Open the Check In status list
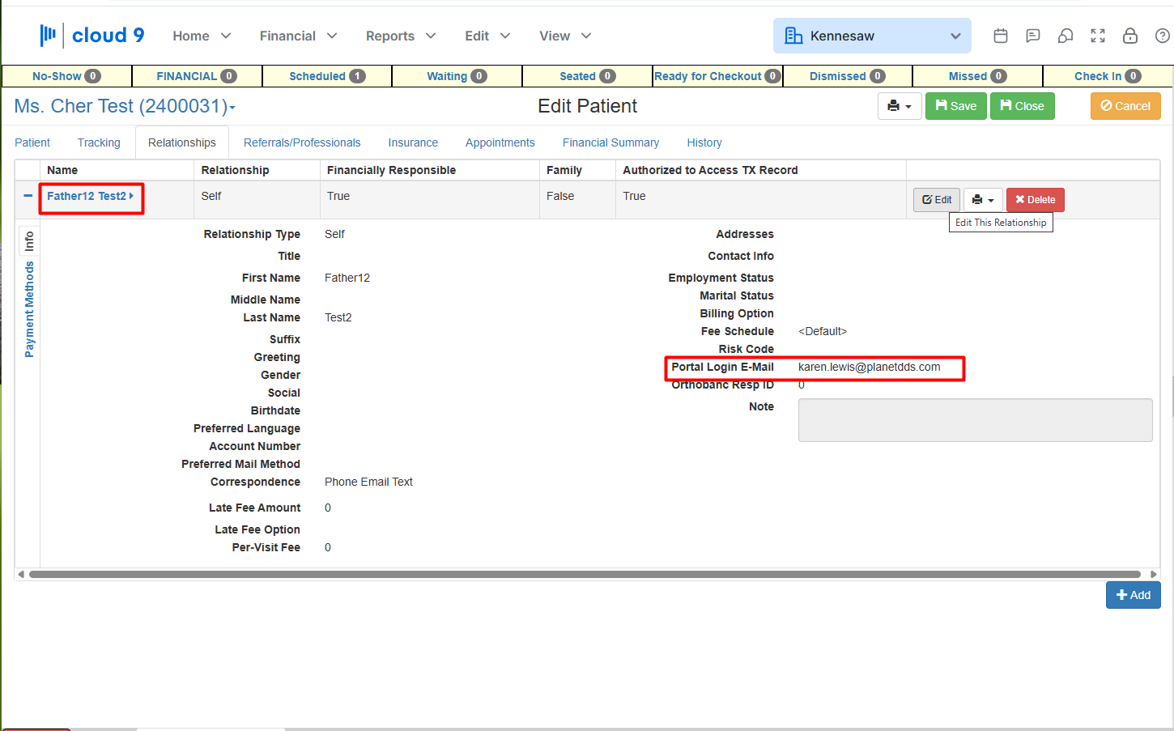Image resolution: width=1174 pixels, height=731 pixels. [x=1108, y=76]
